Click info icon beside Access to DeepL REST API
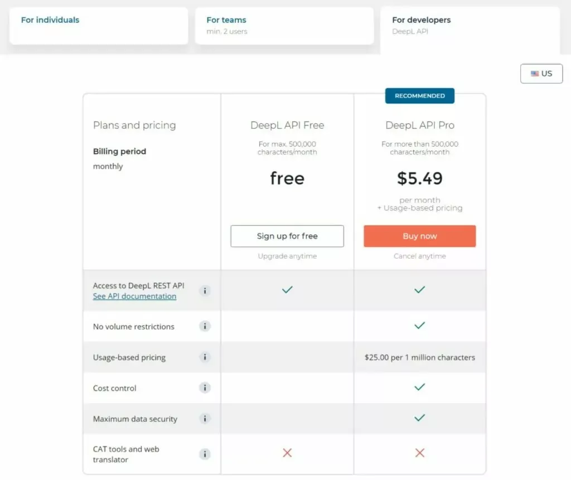 pyautogui.click(x=205, y=290)
